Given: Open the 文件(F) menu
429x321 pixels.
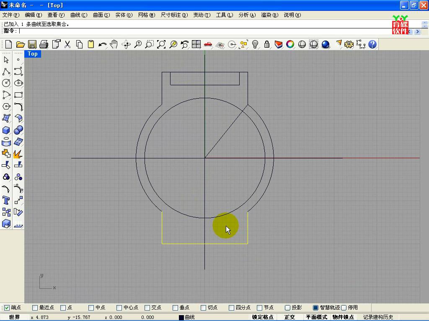Looking at the screenshot, I should pos(11,15).
